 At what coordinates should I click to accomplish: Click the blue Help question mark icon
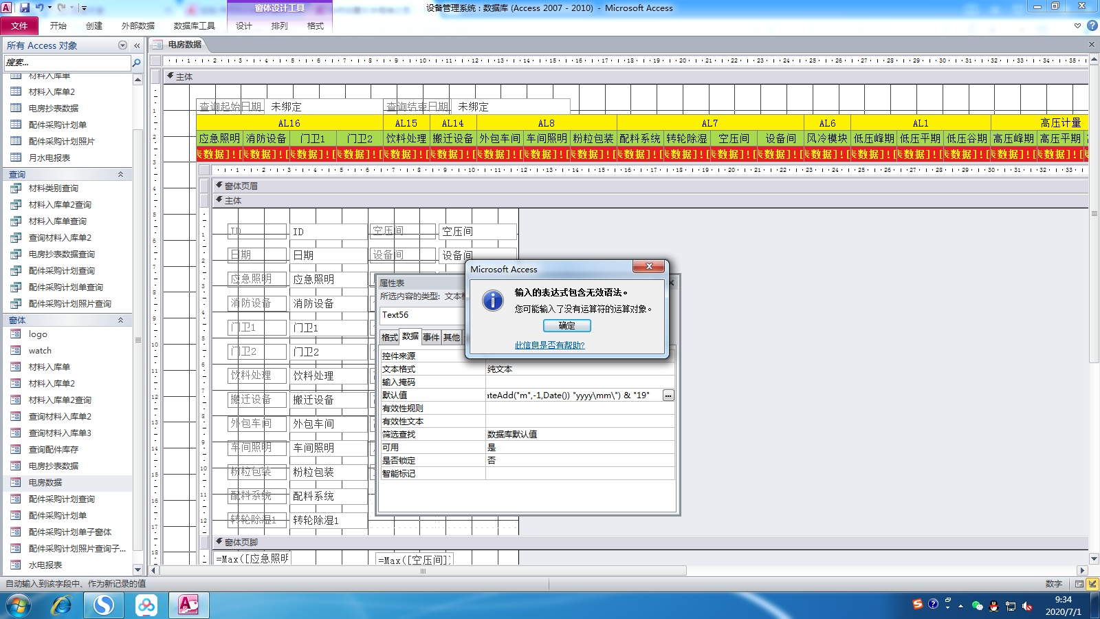tap(1092, 25)
